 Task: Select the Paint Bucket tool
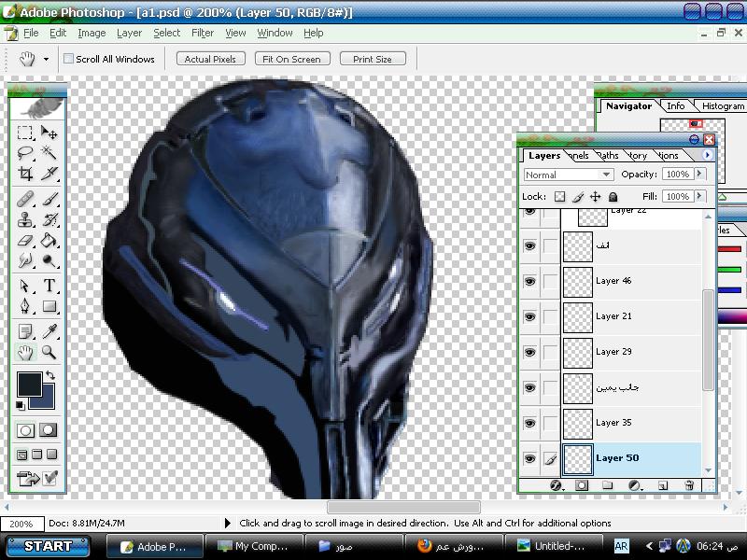[x=49, y=241]
